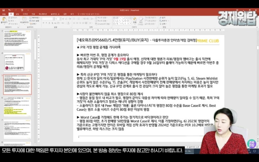Open the clipboard group dialog launcher
The width and height of the screenshot is (259, 162).
tap(18, 27)
